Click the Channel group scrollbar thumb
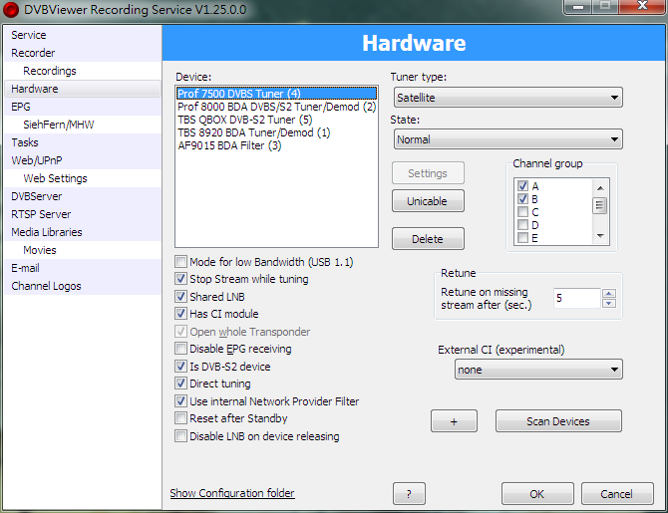668x513 pixels. pos(600,206)
